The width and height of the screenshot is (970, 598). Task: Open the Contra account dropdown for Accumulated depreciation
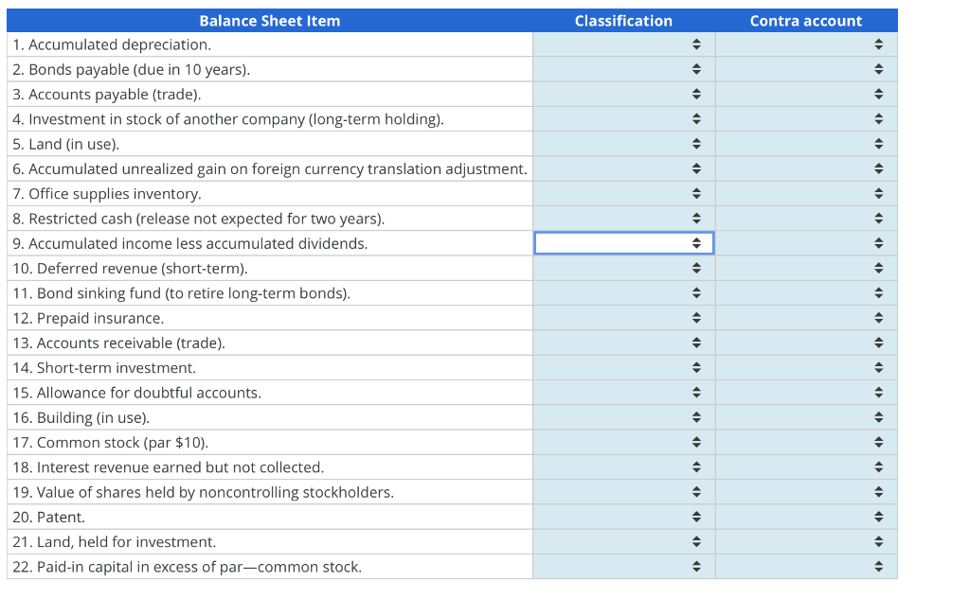click(805, 44)
